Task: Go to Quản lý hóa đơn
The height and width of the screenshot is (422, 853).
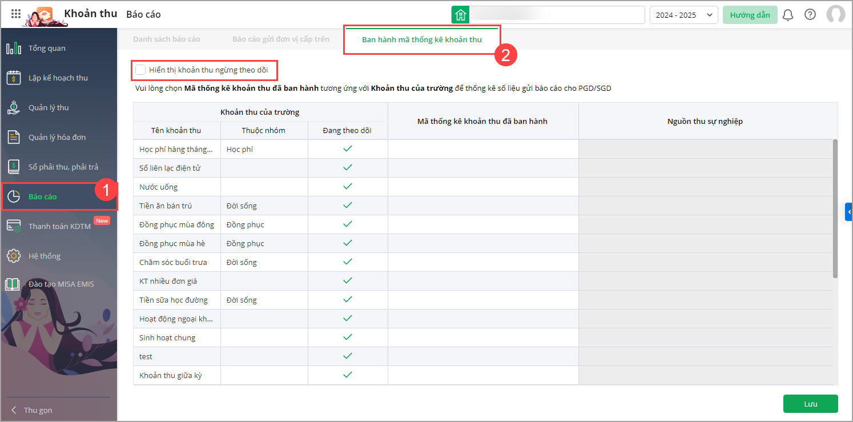Action: [57, 138]
